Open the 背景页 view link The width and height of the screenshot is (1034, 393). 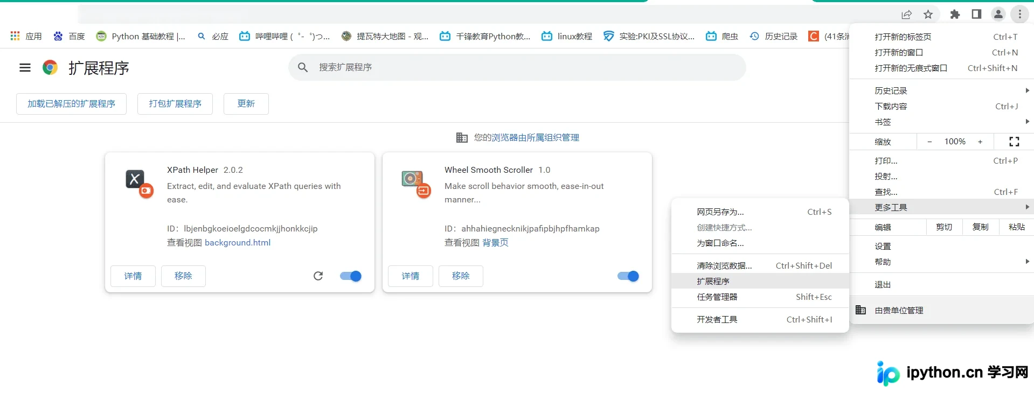pyautogui.click(x=495, y=243)
